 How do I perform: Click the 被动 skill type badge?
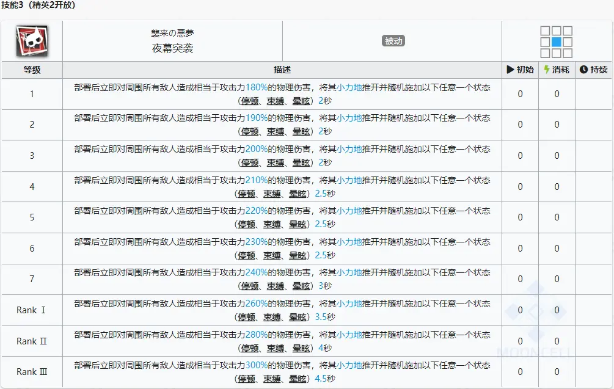[x=393, y=41]
